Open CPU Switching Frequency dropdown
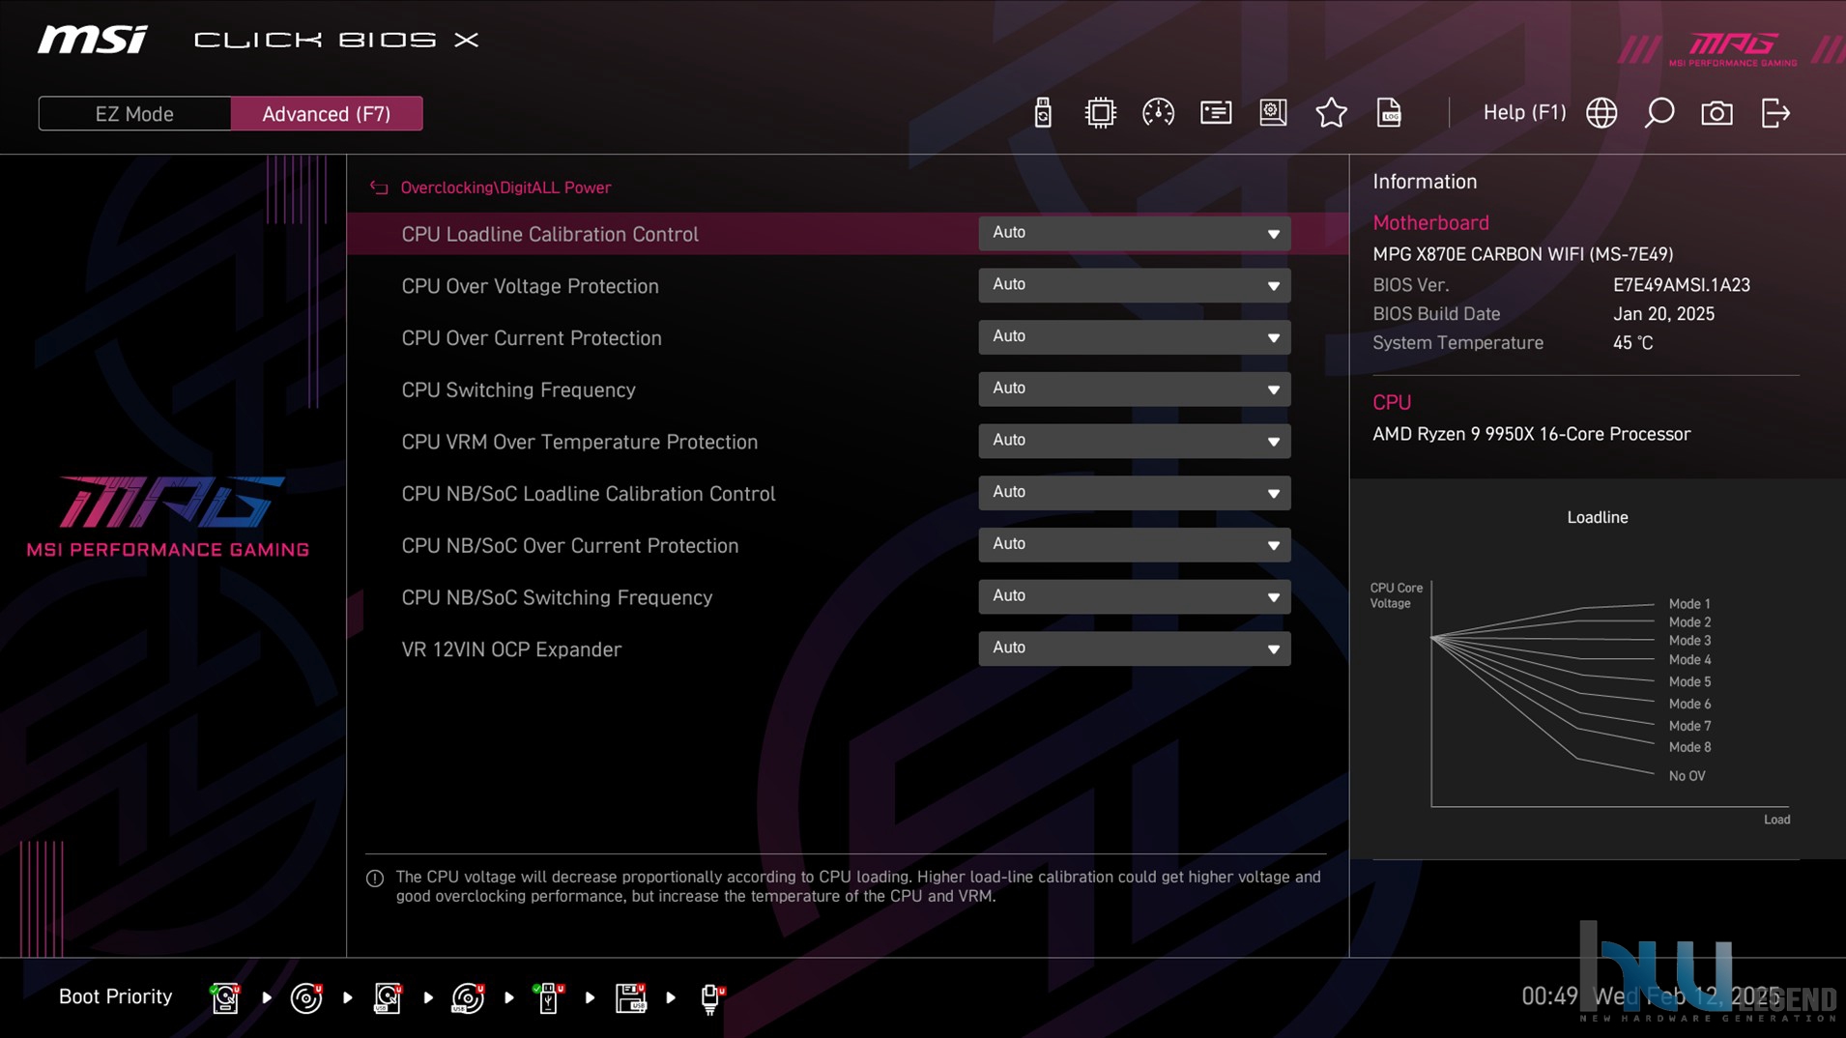This screenshot has width=1846, height=1038. coord(1134,389)
